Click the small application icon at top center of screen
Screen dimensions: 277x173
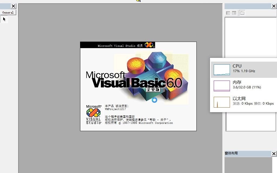tap(138, 1)
